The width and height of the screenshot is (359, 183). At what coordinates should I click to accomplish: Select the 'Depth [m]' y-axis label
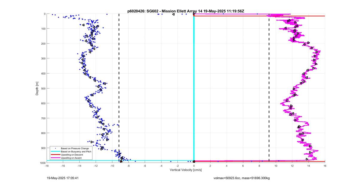click(x=37, y=88)
